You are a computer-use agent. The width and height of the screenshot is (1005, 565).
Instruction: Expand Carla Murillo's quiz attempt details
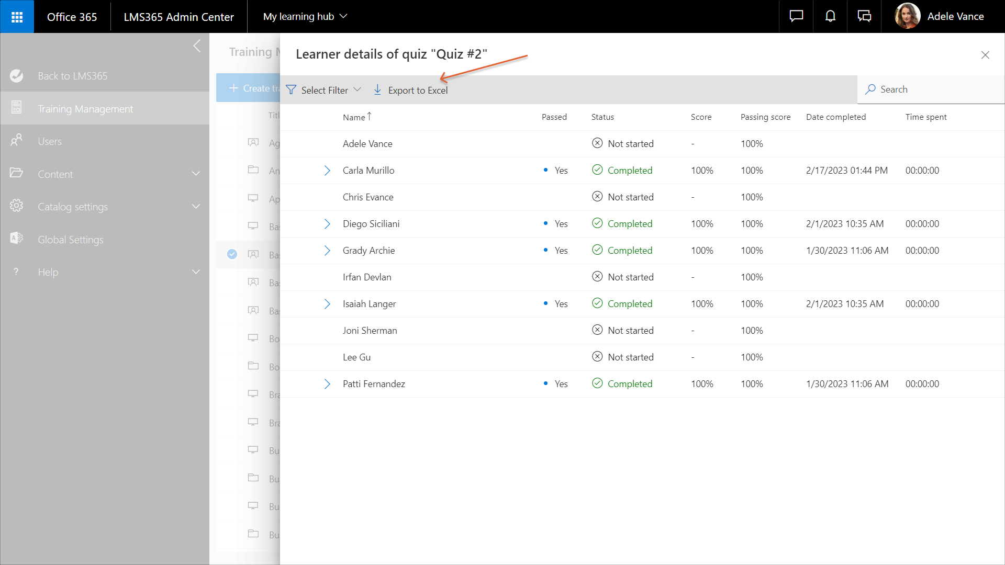click(x=327, y=171)
